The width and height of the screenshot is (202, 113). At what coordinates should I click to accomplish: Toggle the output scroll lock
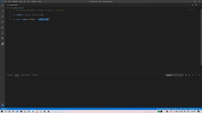click(189, 75)
